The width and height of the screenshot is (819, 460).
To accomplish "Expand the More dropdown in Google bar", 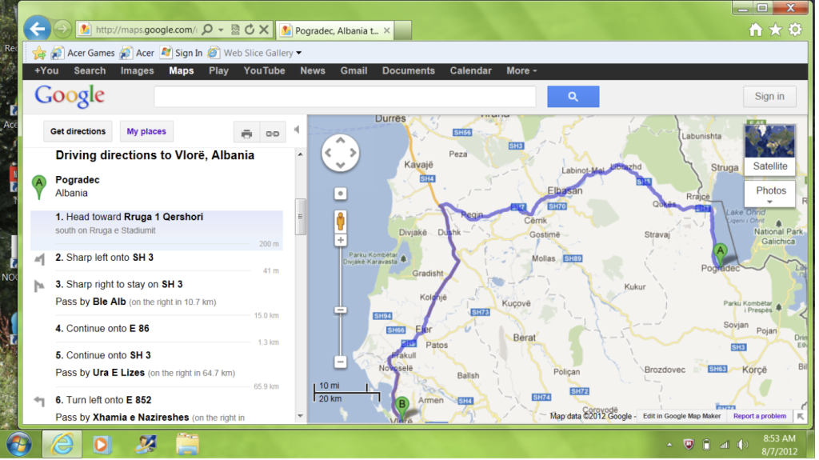I will [x=521, y=70].
